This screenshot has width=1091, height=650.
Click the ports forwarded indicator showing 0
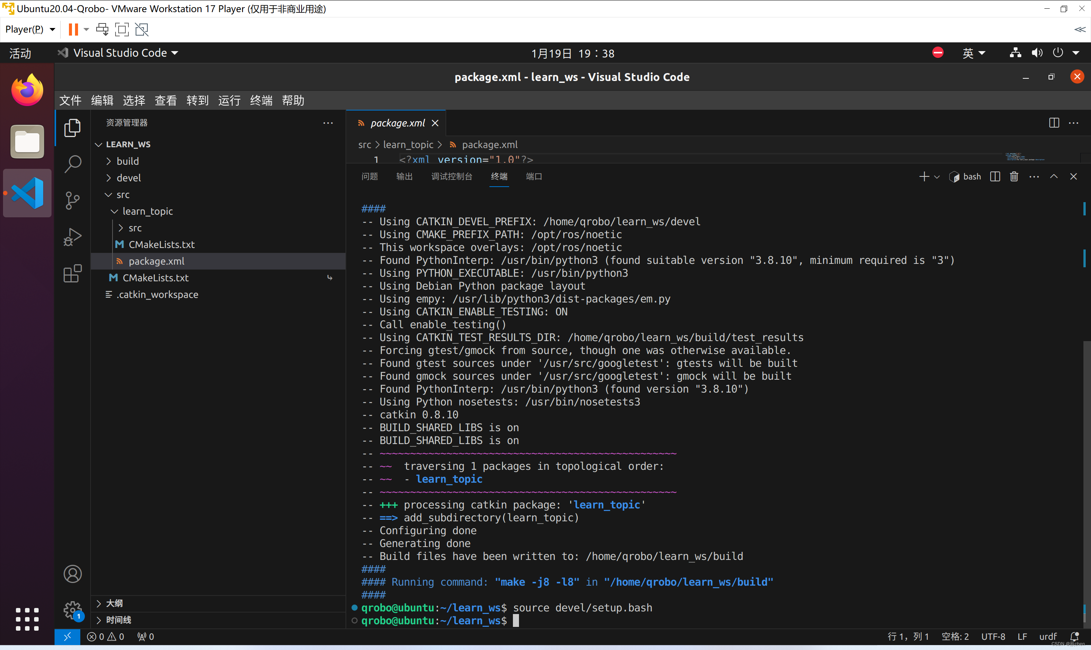(x=145, y=636)
